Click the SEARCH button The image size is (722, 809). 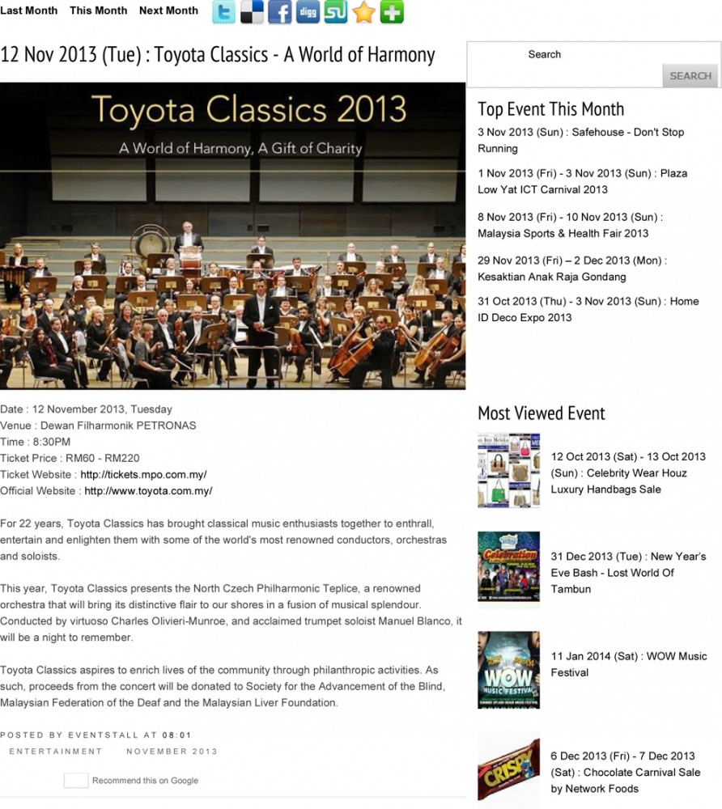tap(690, 76)
